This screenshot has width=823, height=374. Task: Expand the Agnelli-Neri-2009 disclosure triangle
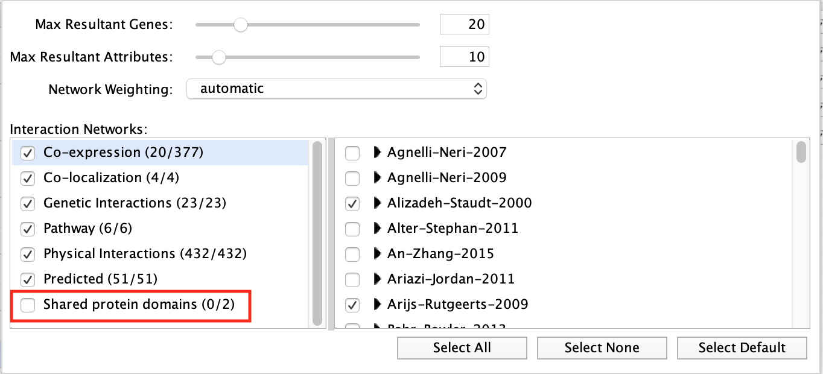[x=378, y=178]
